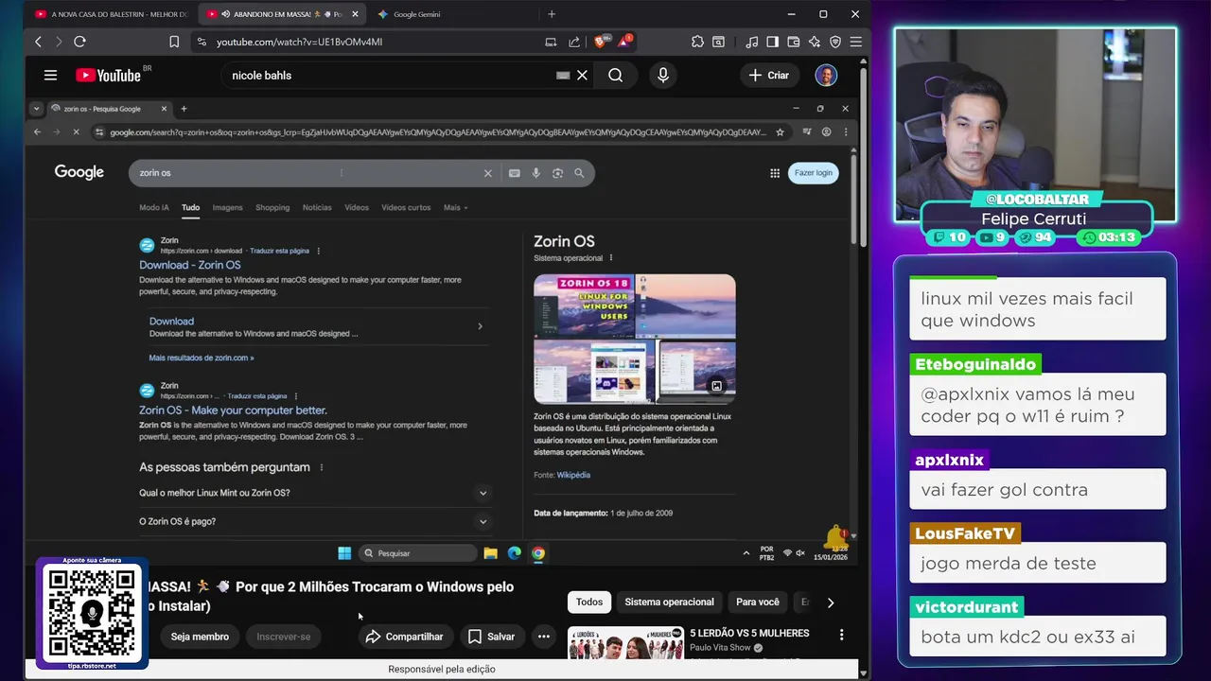Show more filter chips right arrow

point(831,602)
